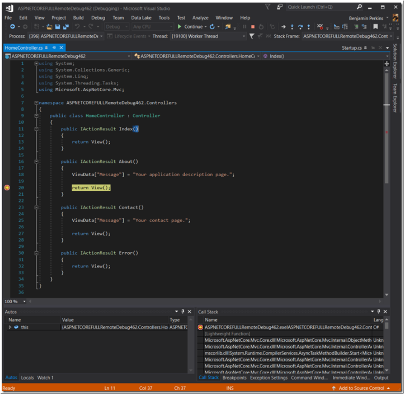Click the split editor plus icon

[x=387, y=64]
